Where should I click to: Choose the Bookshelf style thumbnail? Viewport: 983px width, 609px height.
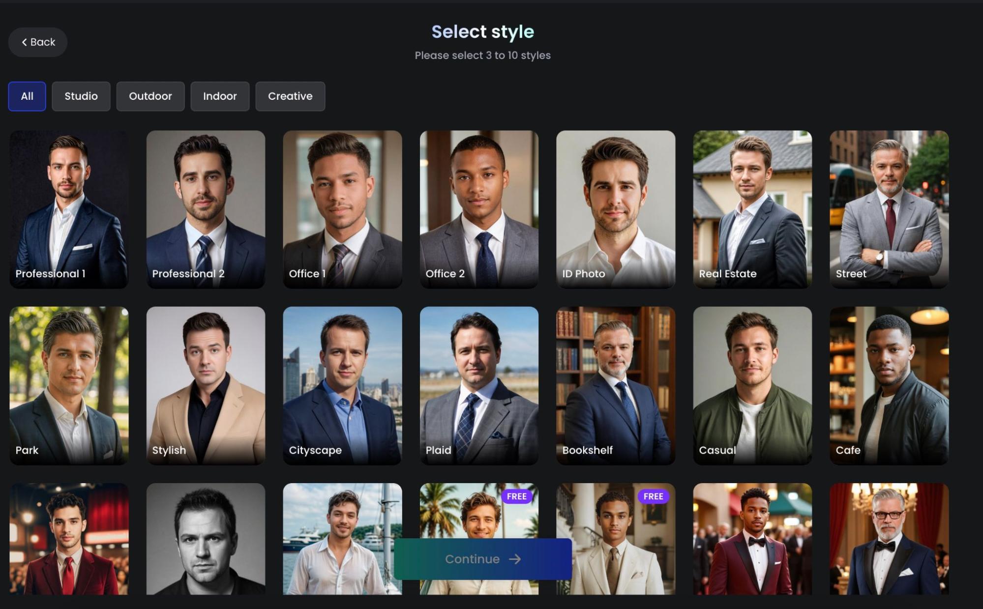click(616, 386)
